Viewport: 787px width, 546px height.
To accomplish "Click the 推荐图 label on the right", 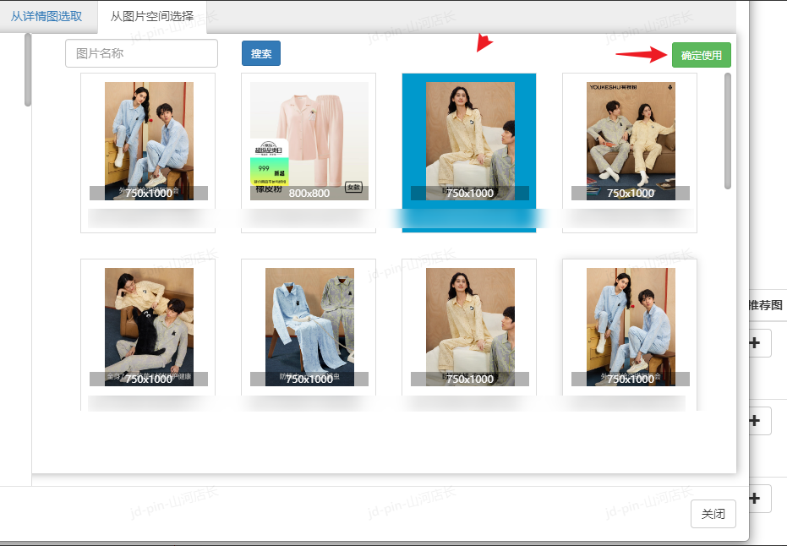I will (766, 305).
